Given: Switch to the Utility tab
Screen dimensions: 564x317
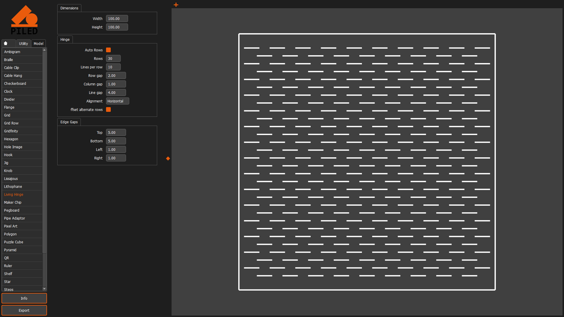Looking at the screenshot, I should 23,43.
